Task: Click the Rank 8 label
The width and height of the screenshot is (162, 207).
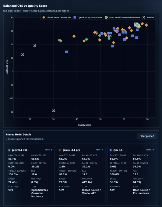Action: [150, 150]
